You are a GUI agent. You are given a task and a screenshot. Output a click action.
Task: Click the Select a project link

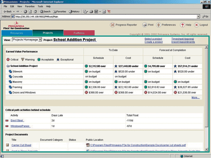[x=153, y=39]
